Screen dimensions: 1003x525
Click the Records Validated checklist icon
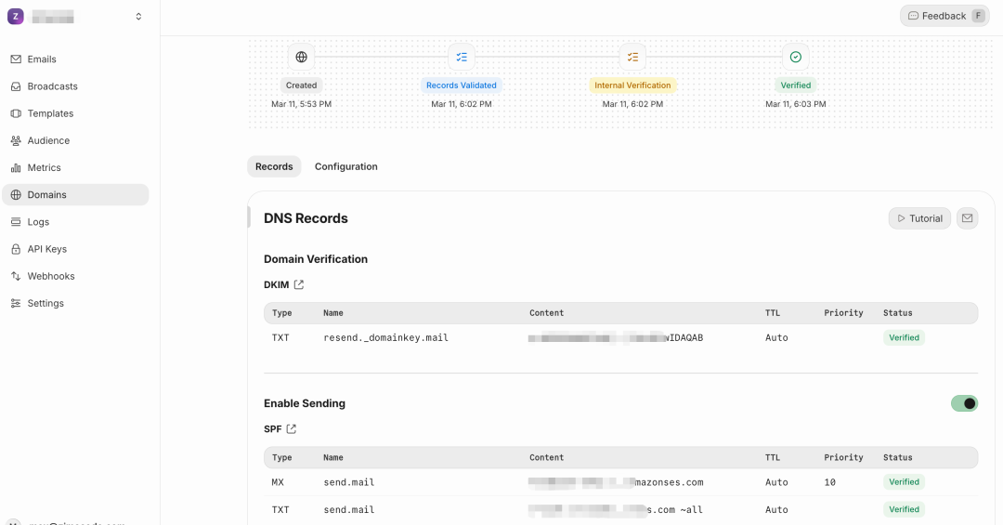pos(462,57)
